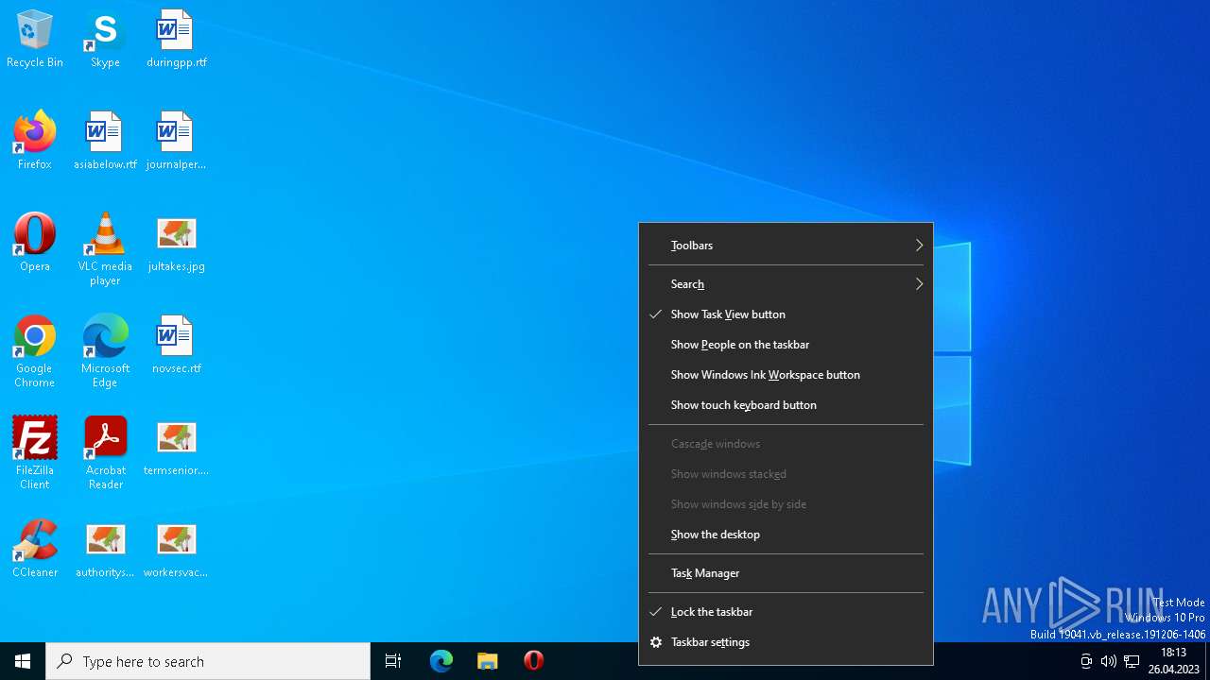Open Taskbar settings from context menu
Screen dimensions: 1210x680
[786, 642]
